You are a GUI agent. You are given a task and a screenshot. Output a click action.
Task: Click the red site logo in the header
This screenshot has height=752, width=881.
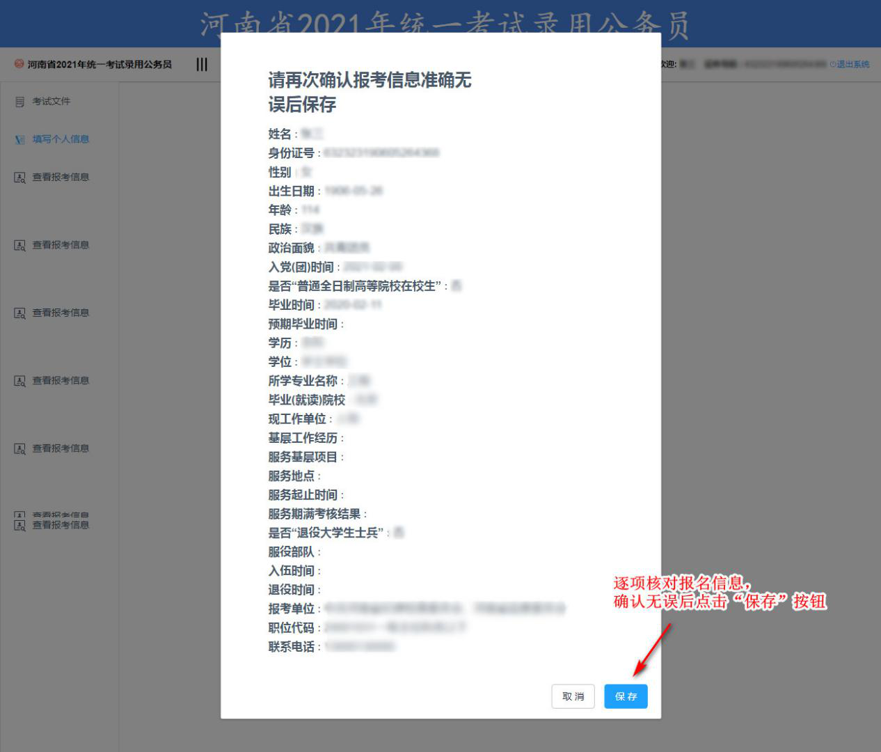point(19,64)
